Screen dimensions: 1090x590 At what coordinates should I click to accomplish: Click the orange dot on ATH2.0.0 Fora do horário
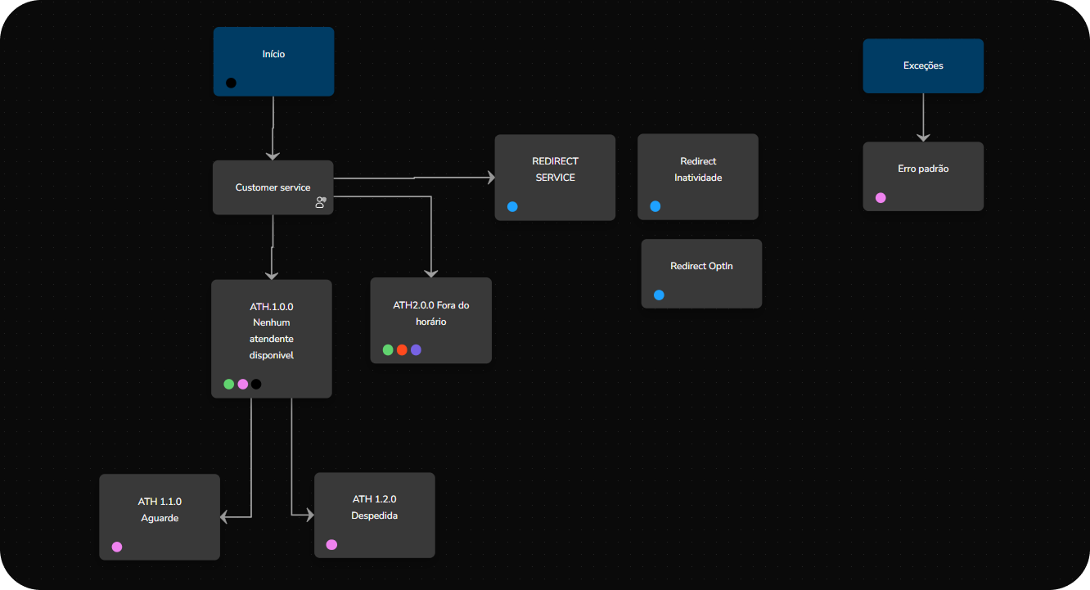402,350
